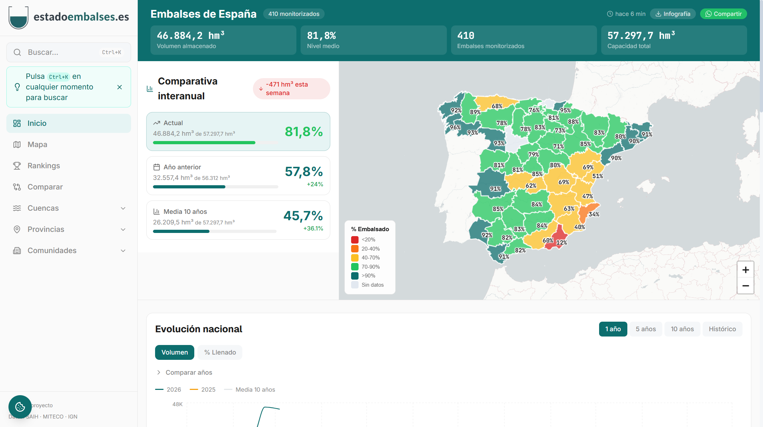The image size is (763, 427).
Task: Switch chart to % Llenado
Action: point(220,352)
